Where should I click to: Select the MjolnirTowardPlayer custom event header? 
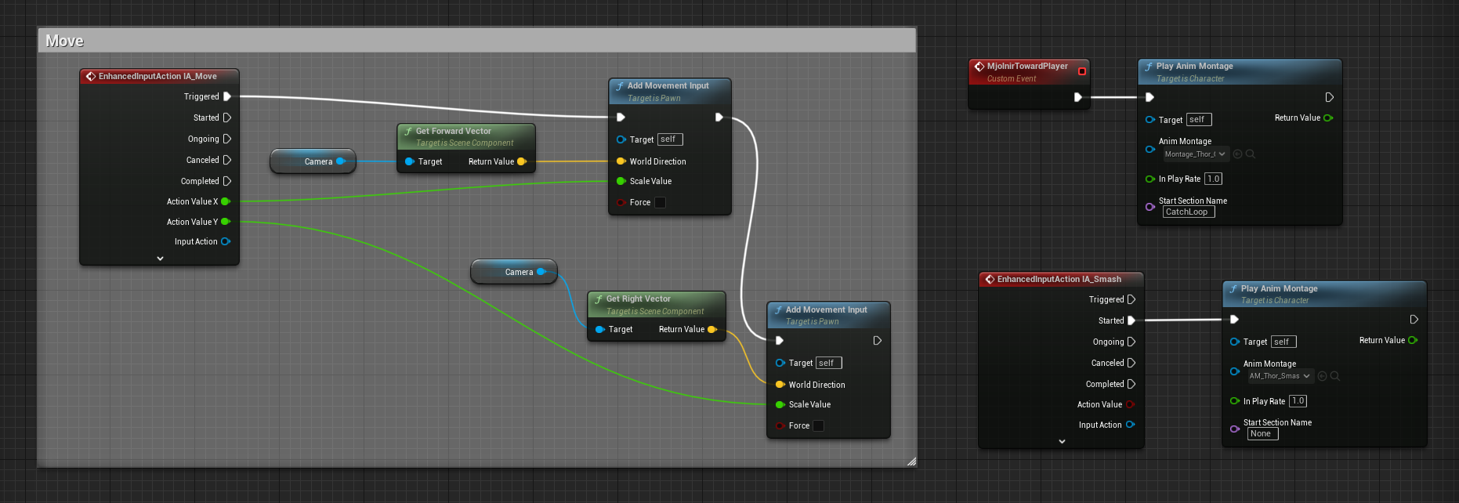point(1029,71)
